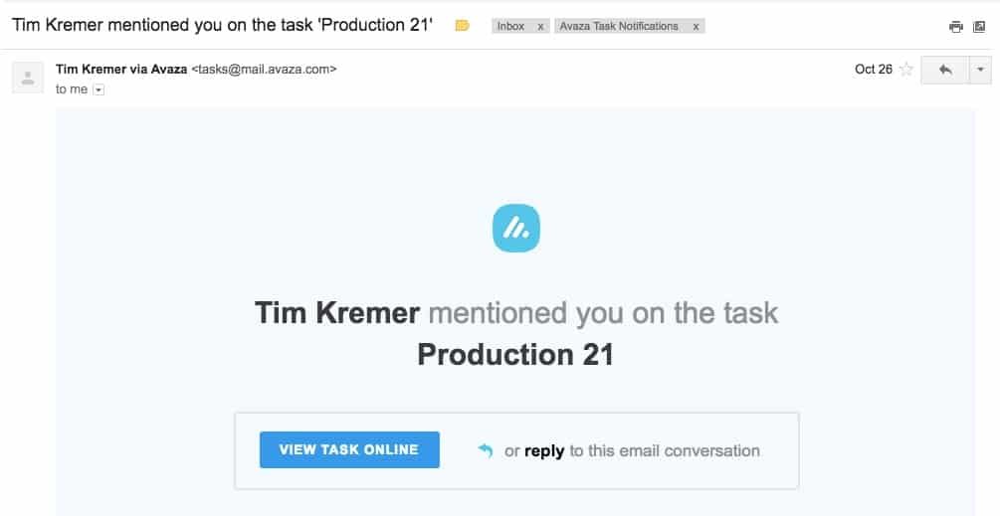Click the sender's avatar picture
This screenshot has height=516, width=1000.
[28, 77]
